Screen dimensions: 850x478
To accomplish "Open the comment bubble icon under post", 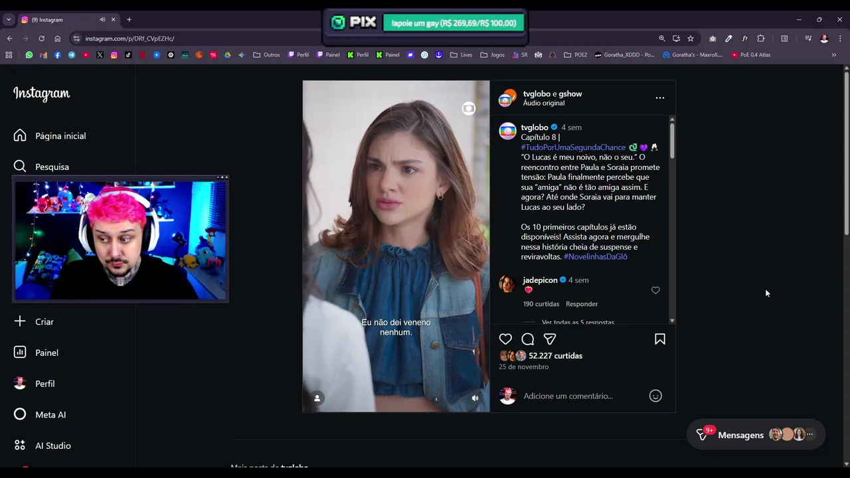I will (528, 339).
